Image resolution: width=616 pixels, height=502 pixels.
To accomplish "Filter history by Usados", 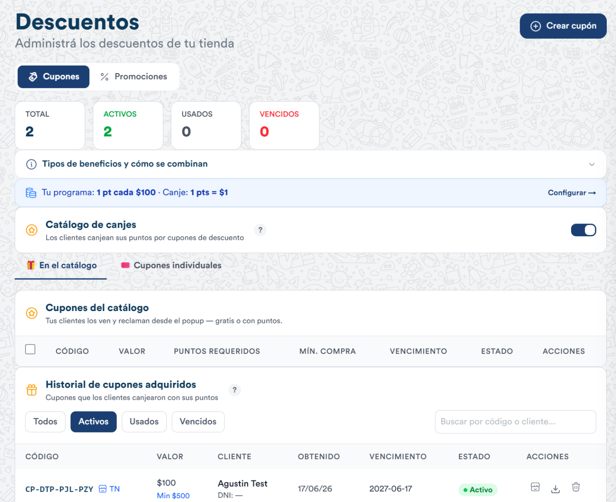I will coord(144,421).
